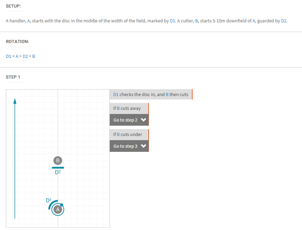The width and height of the screenshot is (302, 230).
Task: Click the D1 link in the setup paragraph
Action: tap(172, 21)
